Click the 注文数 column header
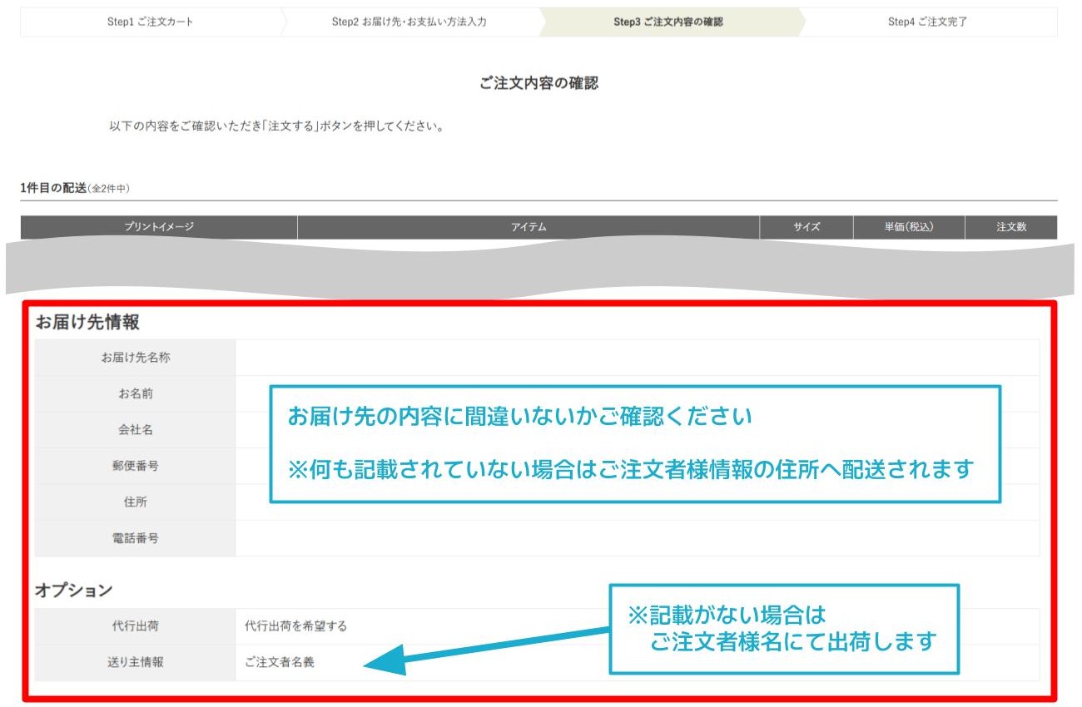 coord(1011,226)
